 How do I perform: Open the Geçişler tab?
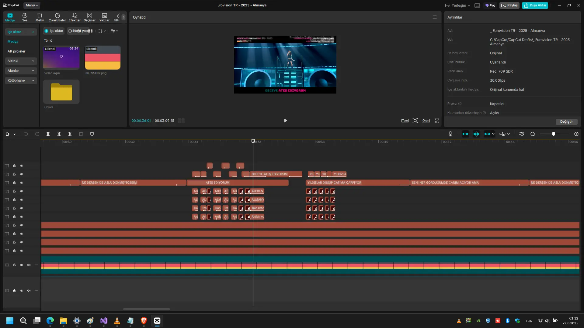pyautogui.click(x=89, y=17)
